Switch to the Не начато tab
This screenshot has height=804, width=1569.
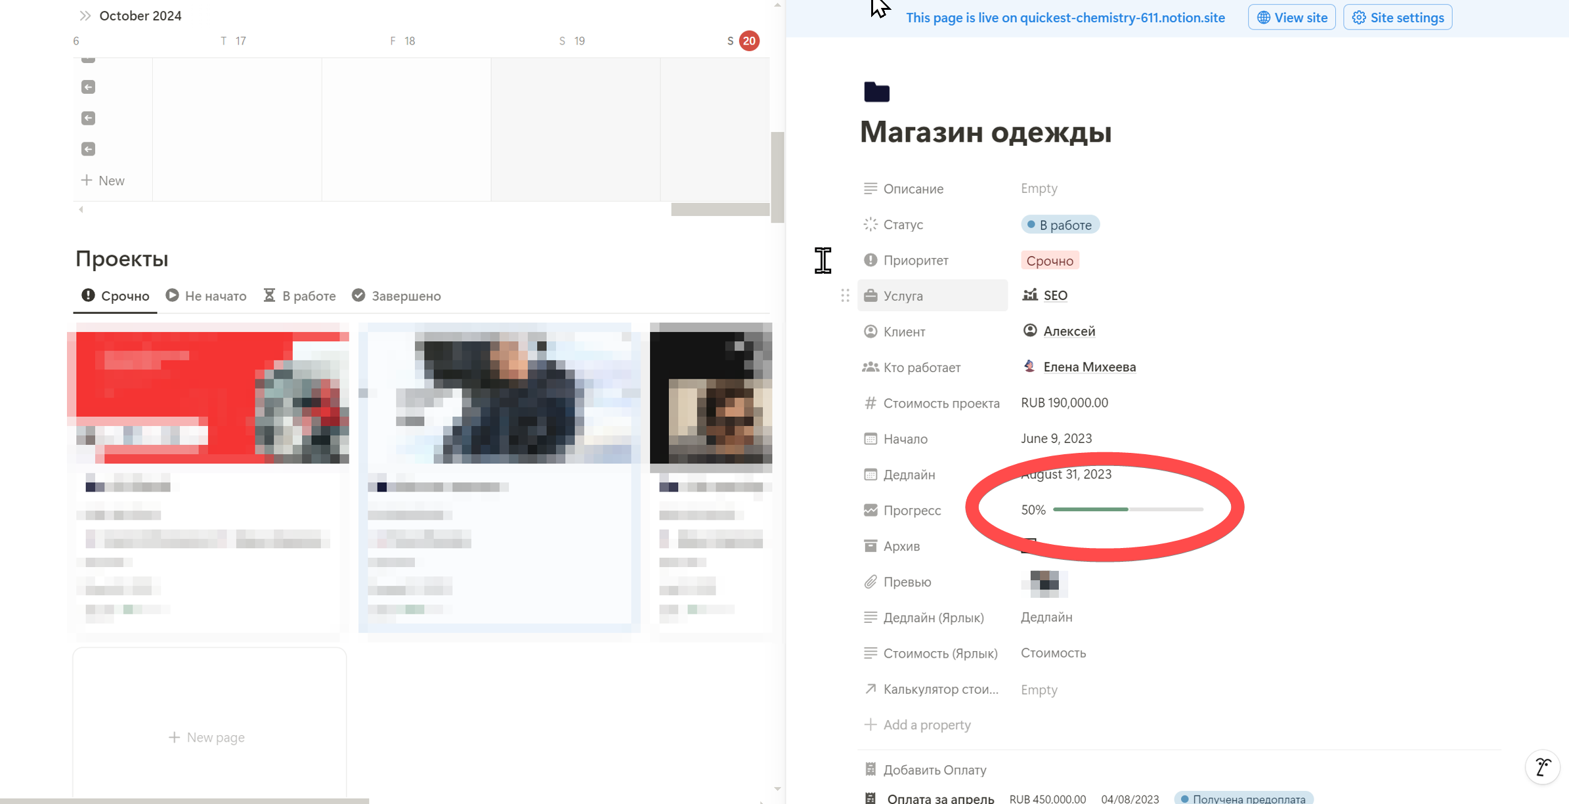206,296
